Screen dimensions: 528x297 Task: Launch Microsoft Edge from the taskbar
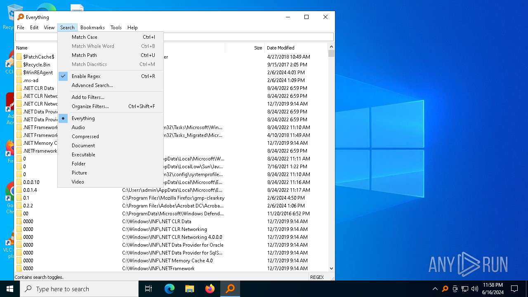pyautogui.click(x=170, y=289)
